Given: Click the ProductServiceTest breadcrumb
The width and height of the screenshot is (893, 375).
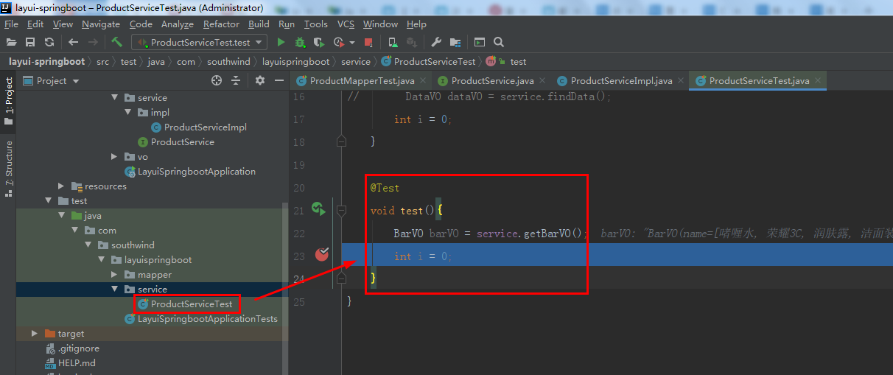Looking at the screenshot, I should coord(428,61).
